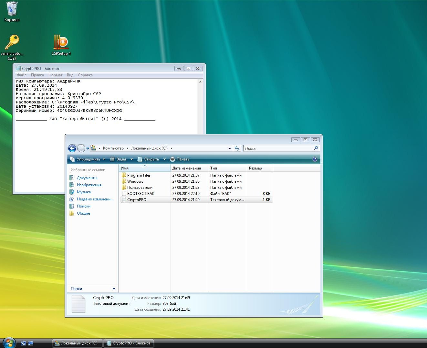Expand the Папки folders pane

pyautogui.click(x=114, y=289)
